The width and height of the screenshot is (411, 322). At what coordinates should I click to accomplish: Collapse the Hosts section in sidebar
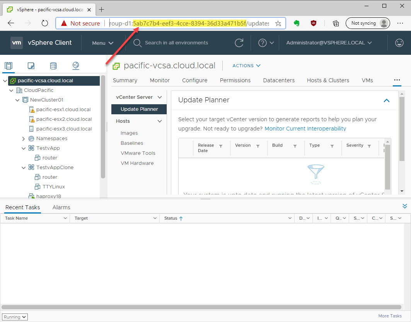click(x=160, y=121)
